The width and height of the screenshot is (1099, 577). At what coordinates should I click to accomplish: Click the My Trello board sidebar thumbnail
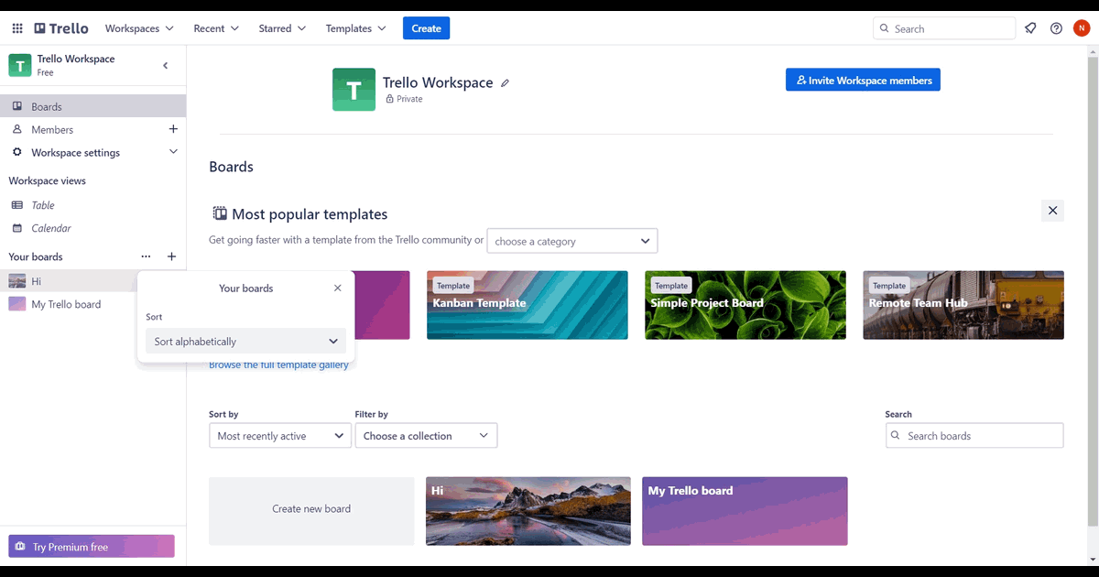(17, 304)
